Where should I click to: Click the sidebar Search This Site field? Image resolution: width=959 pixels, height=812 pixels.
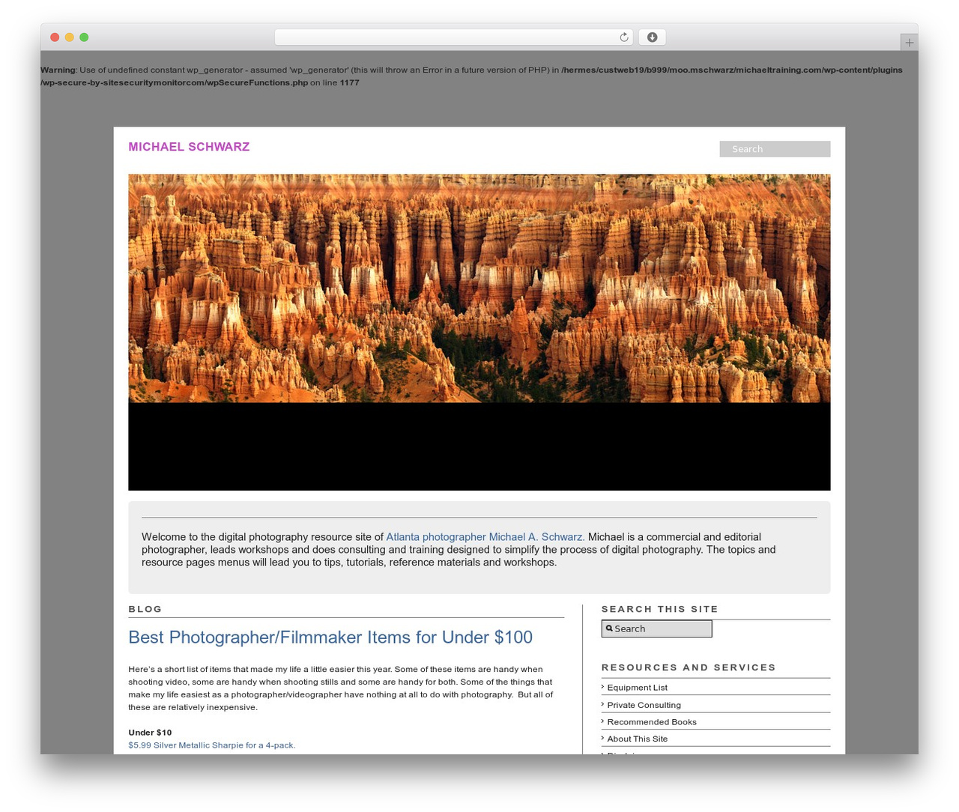[x=656, y=628]
